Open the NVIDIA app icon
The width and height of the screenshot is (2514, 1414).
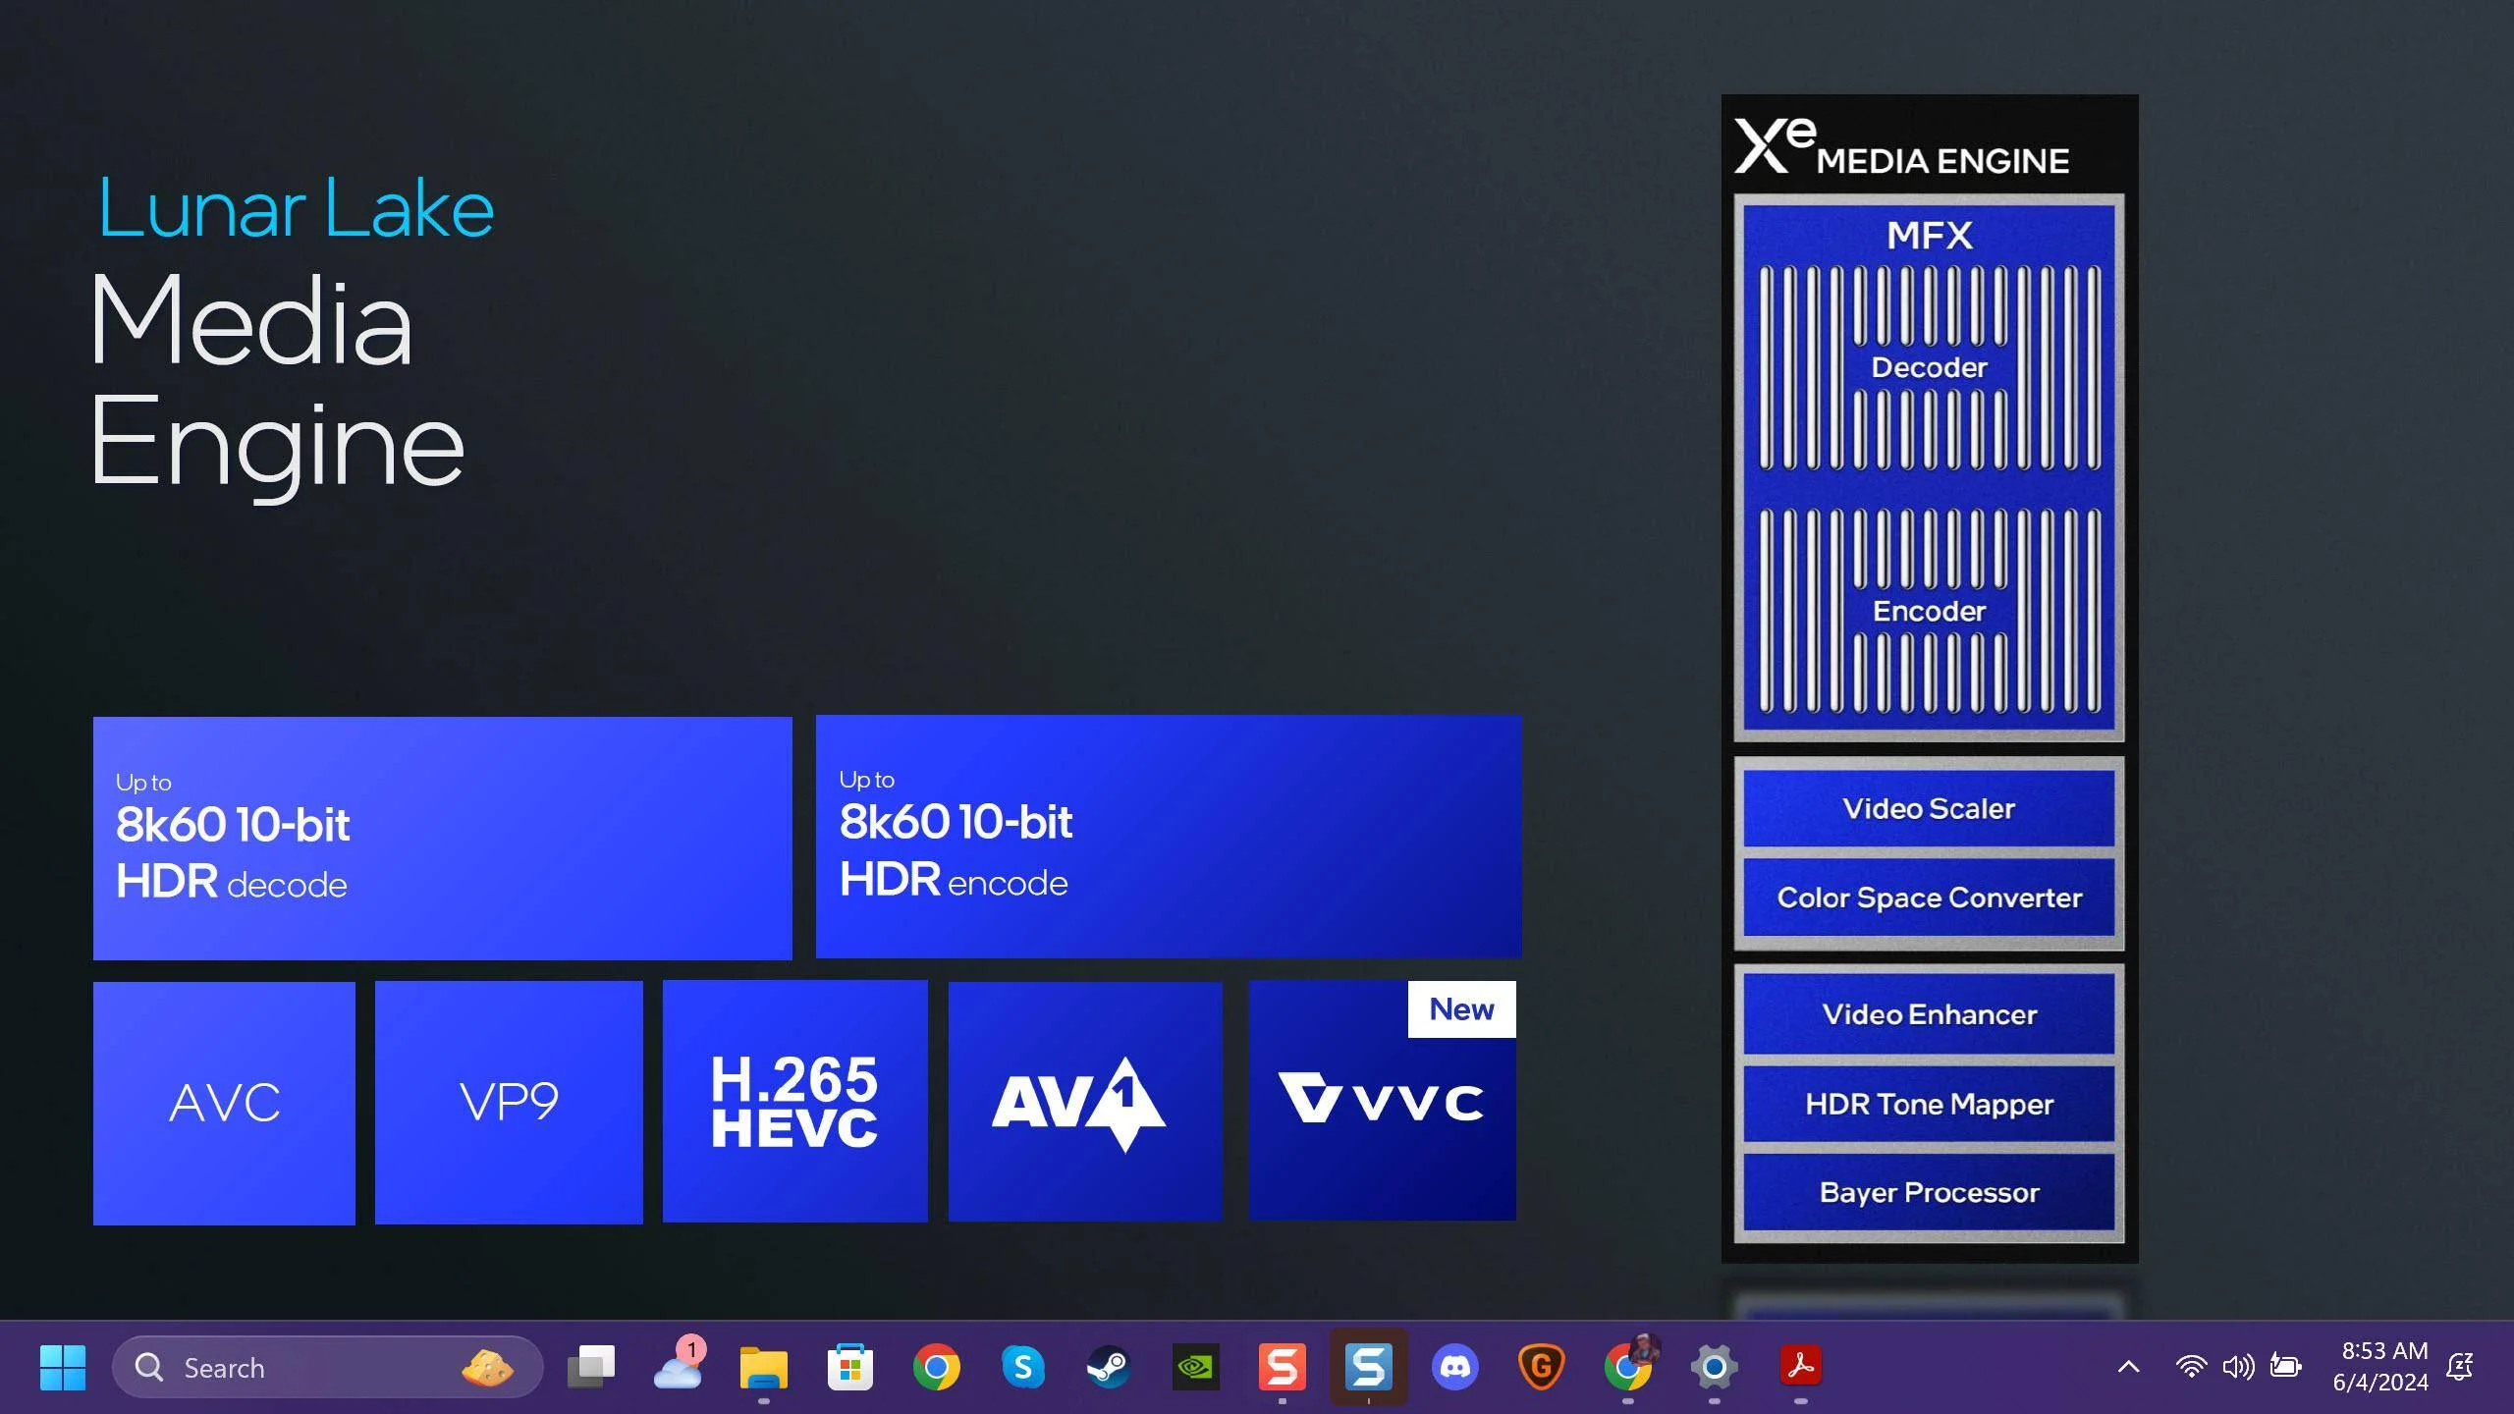click(x=1196, y=1367)
